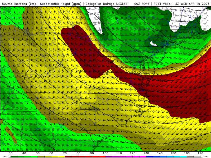Click the 100 value on the color scale
Image resolution: width=211 pixels, height=158 pixels.
tap(105, 153)
